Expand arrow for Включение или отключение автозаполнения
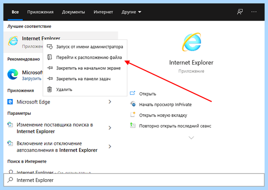Screen dimensions: 268x190 click(110, 147)
